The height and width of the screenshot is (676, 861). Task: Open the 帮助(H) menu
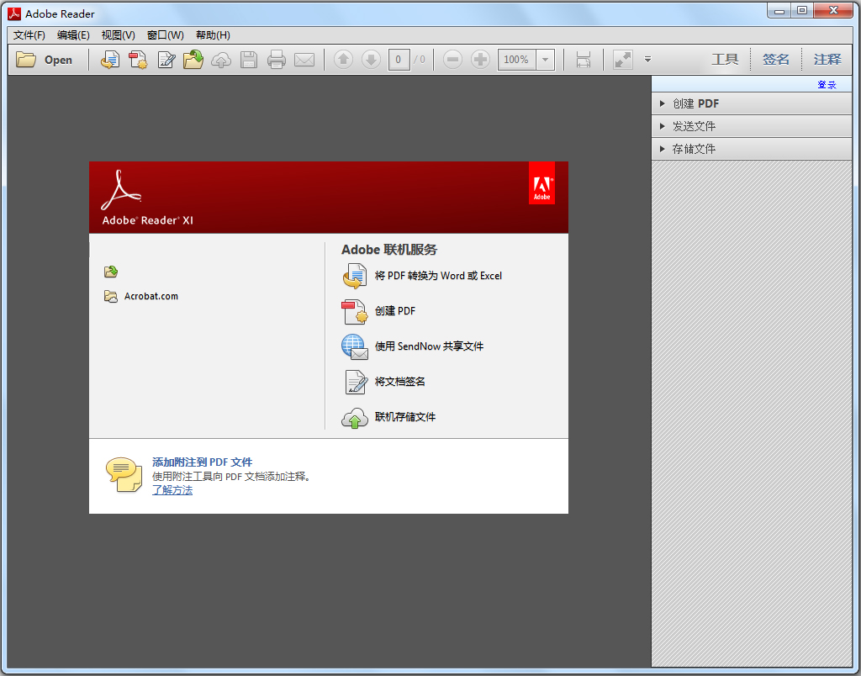[x=213, y=34]
